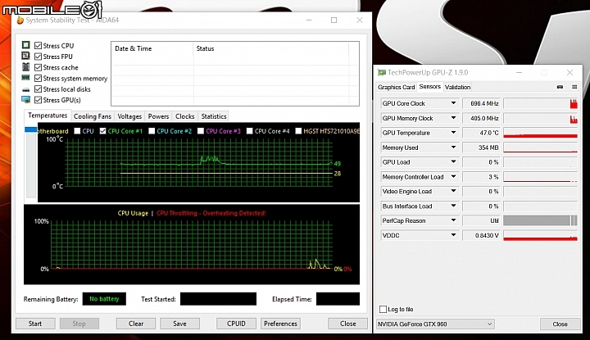Switch to the Clocks tab

[x=184, y=116]
